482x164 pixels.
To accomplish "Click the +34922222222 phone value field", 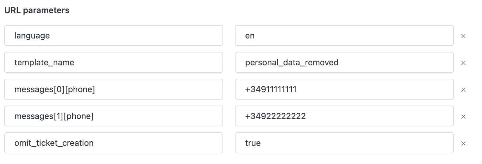I will coord(344,116).
